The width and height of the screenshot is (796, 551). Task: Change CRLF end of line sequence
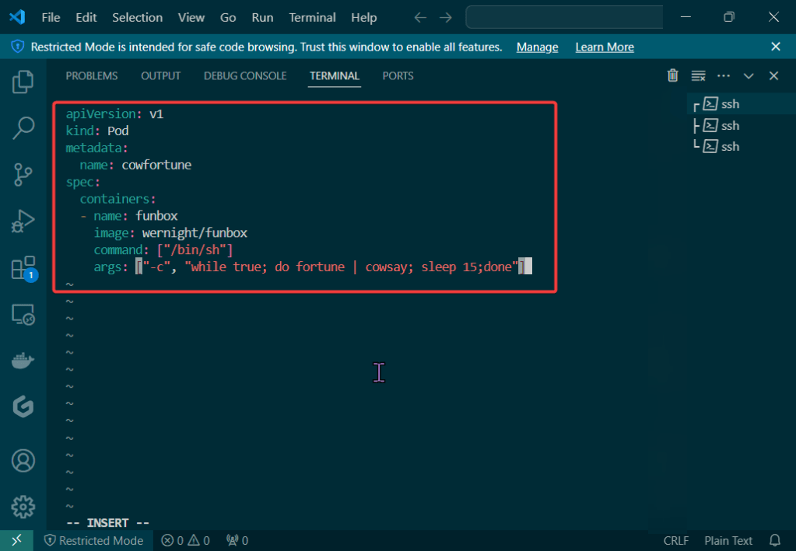pos(676,540)
